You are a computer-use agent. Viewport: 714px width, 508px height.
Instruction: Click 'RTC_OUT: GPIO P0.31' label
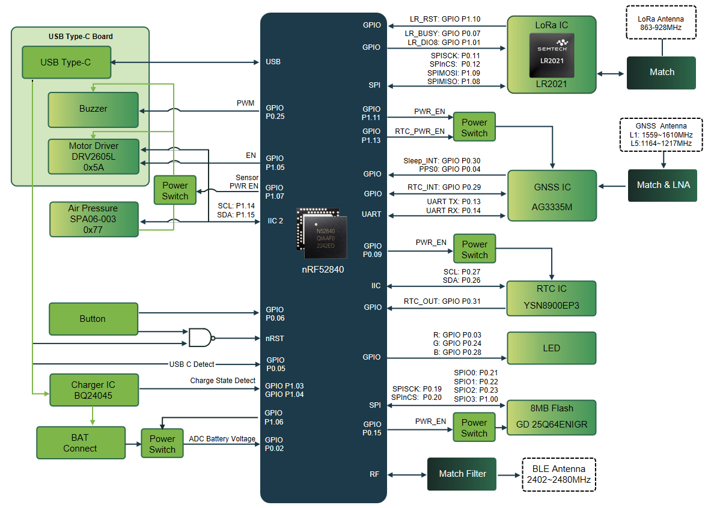pyautogui.click(x=442, y=301)
